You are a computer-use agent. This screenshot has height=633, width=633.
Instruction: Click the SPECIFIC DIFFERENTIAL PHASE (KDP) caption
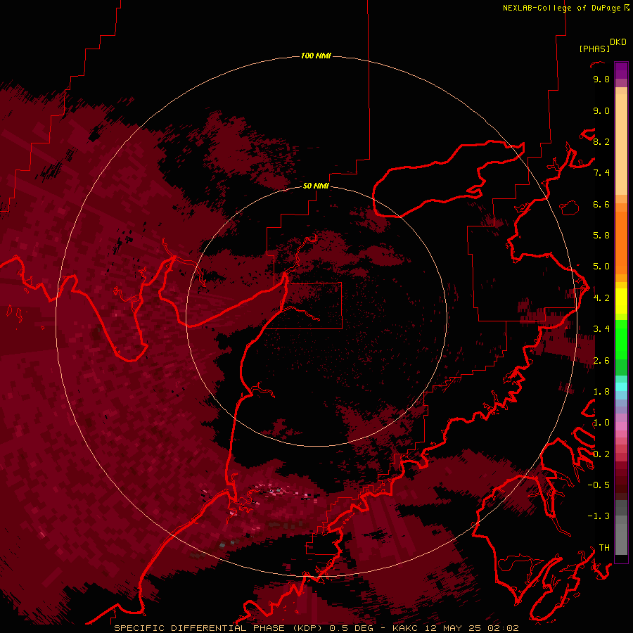tap(218, 628)
